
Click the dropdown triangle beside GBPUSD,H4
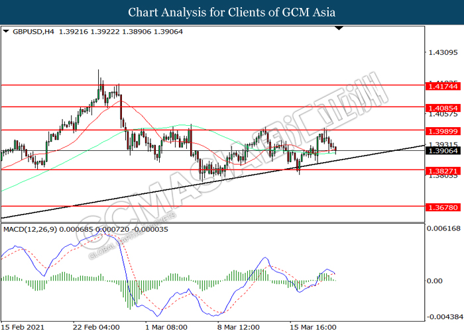click(6, 31)
